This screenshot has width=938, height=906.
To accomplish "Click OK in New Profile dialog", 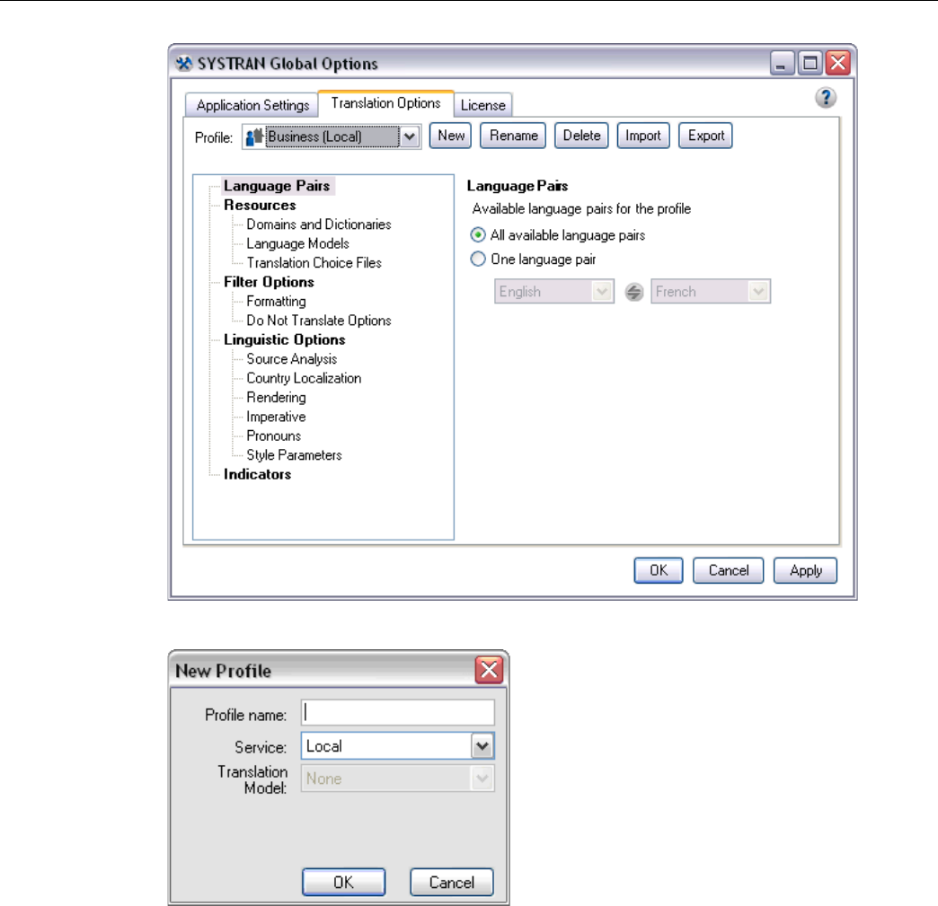I will tap(343, 882).
